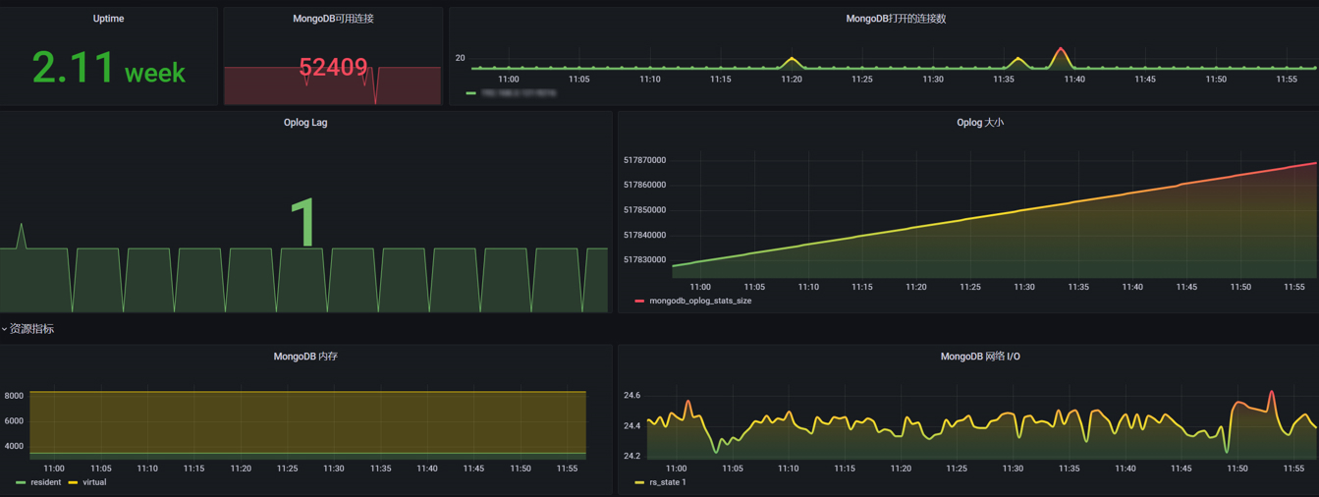Toggle mongodb_oplog_stats_size legend series
1319x497 pixels.
(x=700, y=301)
